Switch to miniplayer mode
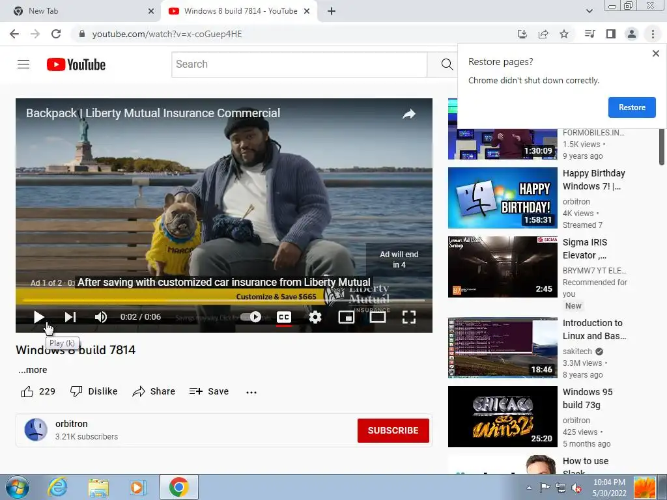The image size is (667, 500). pyautogui.click(x=347, y=317)
